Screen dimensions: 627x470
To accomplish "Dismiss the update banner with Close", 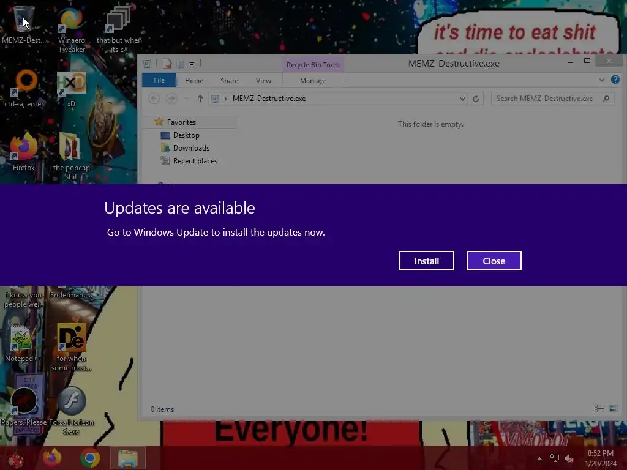I will [494, 261].
